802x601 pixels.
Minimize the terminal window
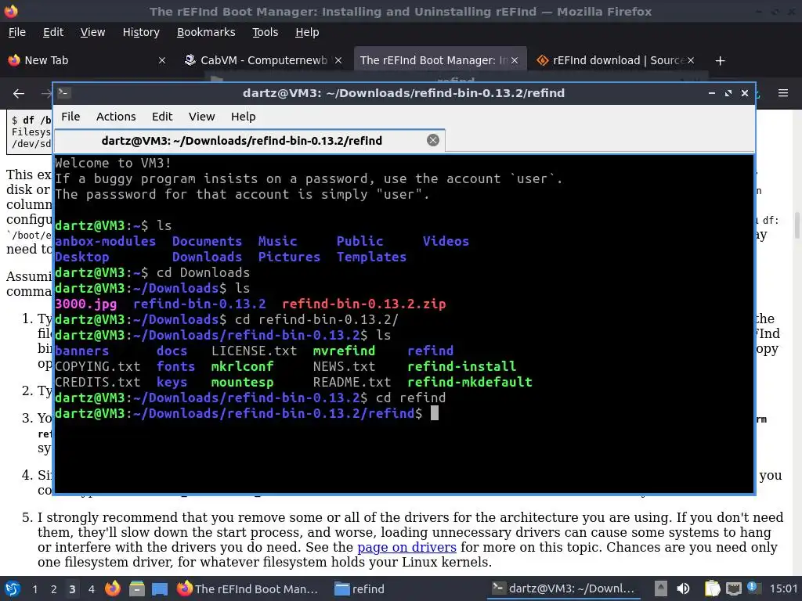tap(711, 93)
